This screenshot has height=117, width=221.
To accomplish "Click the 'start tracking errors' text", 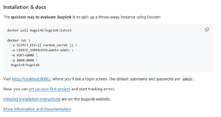I will pyautogui.click(x=96, y=89).
